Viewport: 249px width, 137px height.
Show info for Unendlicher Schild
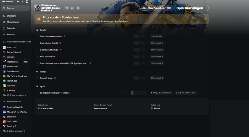pyautogui.click(x=60, y=43)
